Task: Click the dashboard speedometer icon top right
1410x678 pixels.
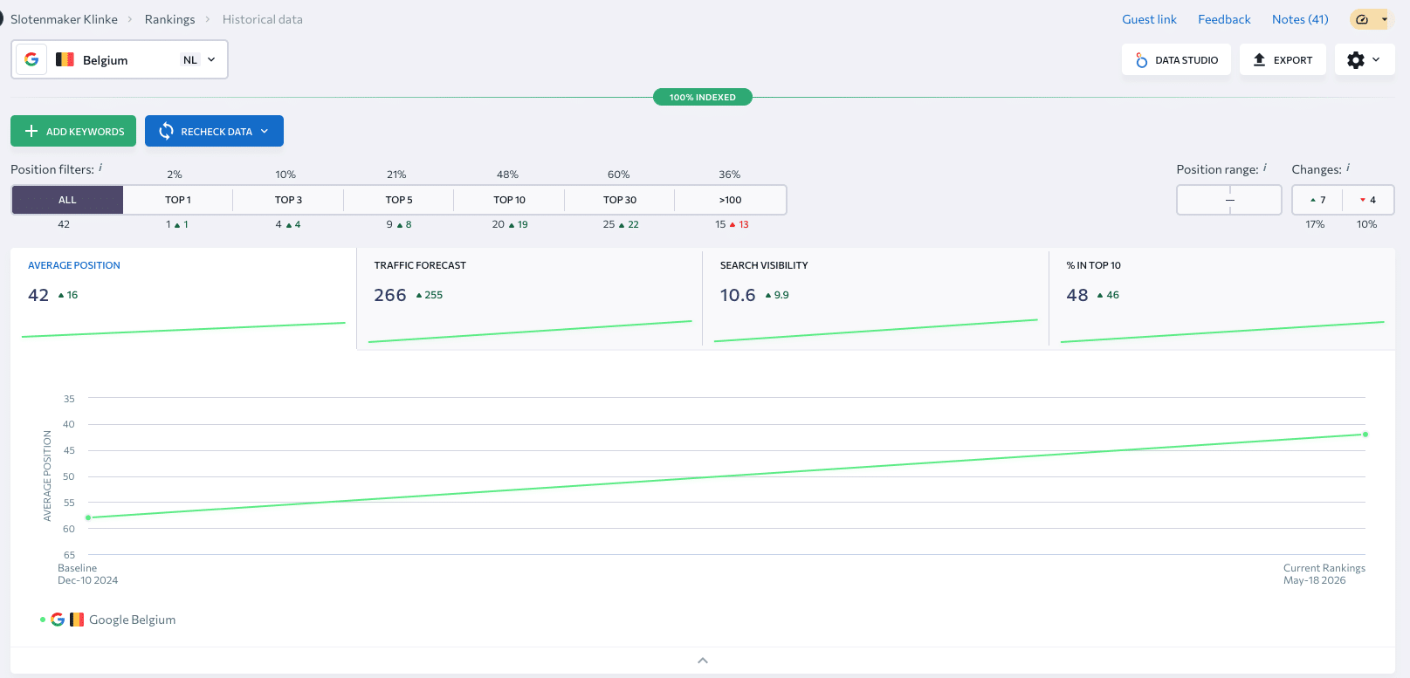Action: 1362,19
